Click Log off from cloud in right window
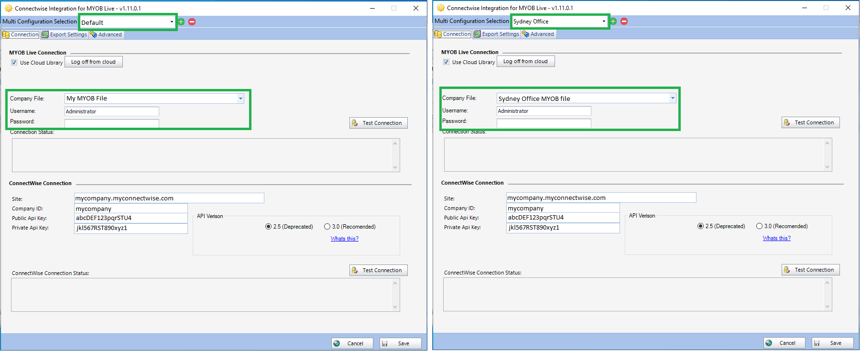The height and width of the screenshot is (352, 860). point(526,61)
